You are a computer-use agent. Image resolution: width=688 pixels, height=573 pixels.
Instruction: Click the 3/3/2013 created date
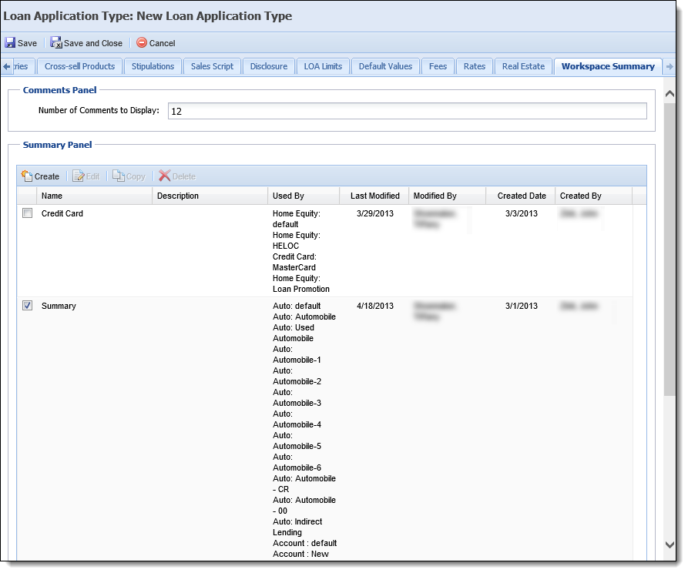(522, 213)
